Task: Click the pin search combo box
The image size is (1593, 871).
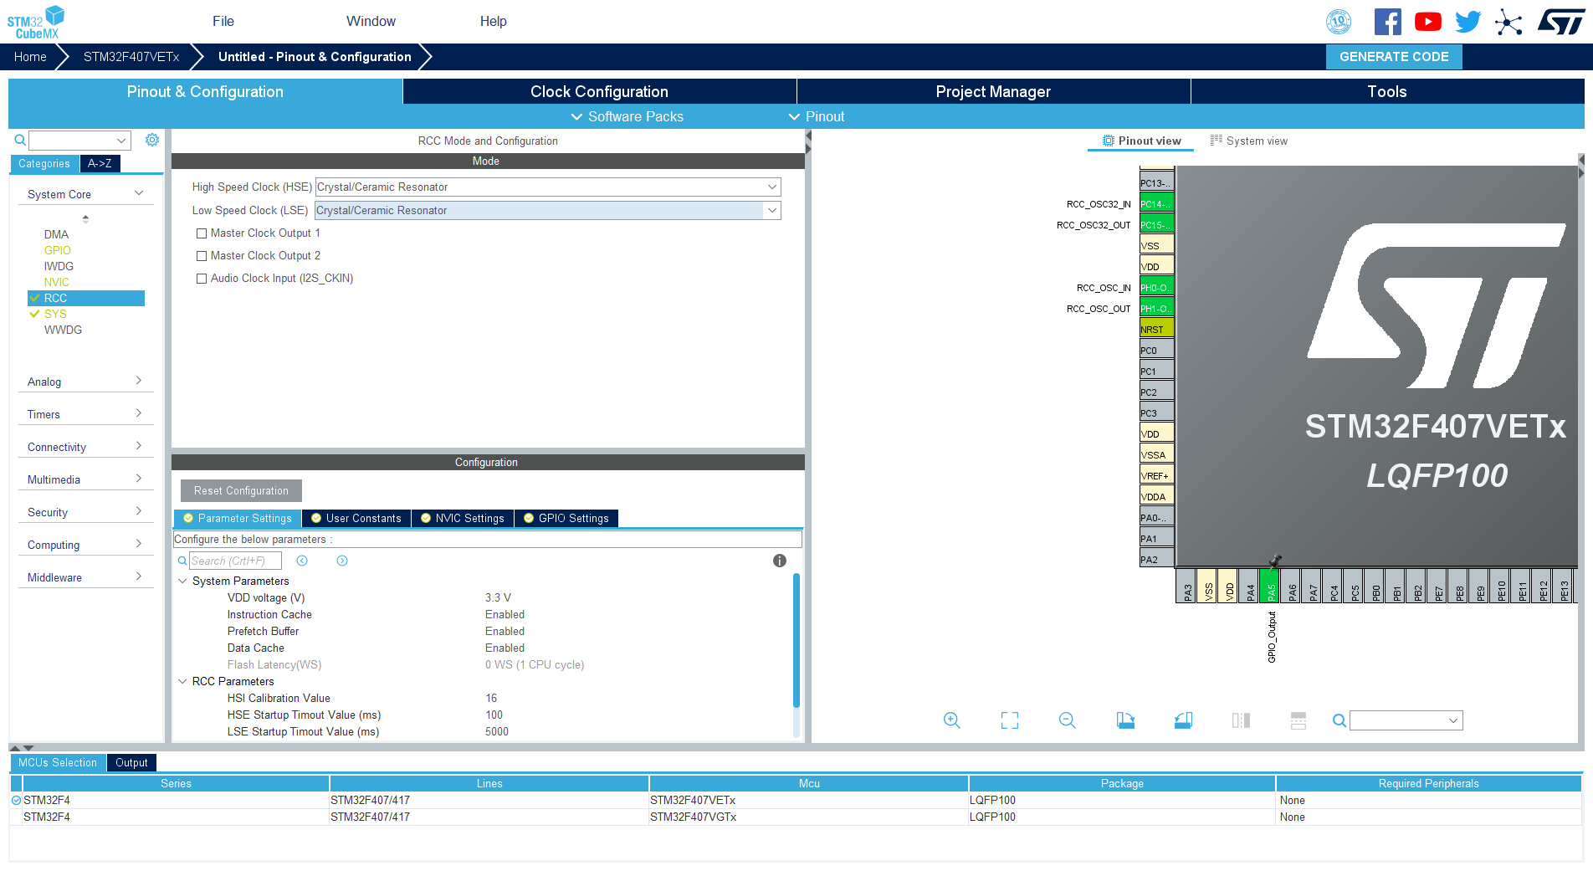Action: click(1406, 720)
